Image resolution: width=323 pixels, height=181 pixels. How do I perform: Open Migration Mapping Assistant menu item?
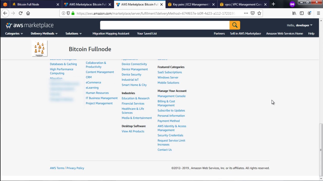click(111, 33)
